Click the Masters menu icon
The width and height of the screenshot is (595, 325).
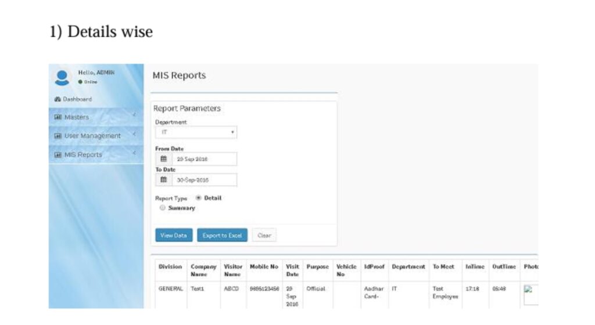point(58,117)
